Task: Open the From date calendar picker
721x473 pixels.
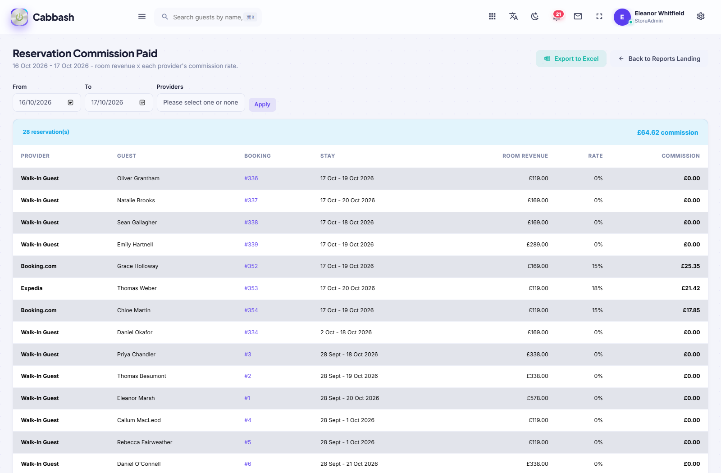Action: pos(71,103)
